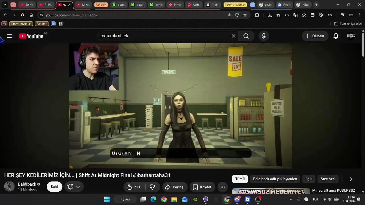Screen dimensions: 365x205
Task: Open the Baldiback channel name link
Action: [x=27, y=184]
